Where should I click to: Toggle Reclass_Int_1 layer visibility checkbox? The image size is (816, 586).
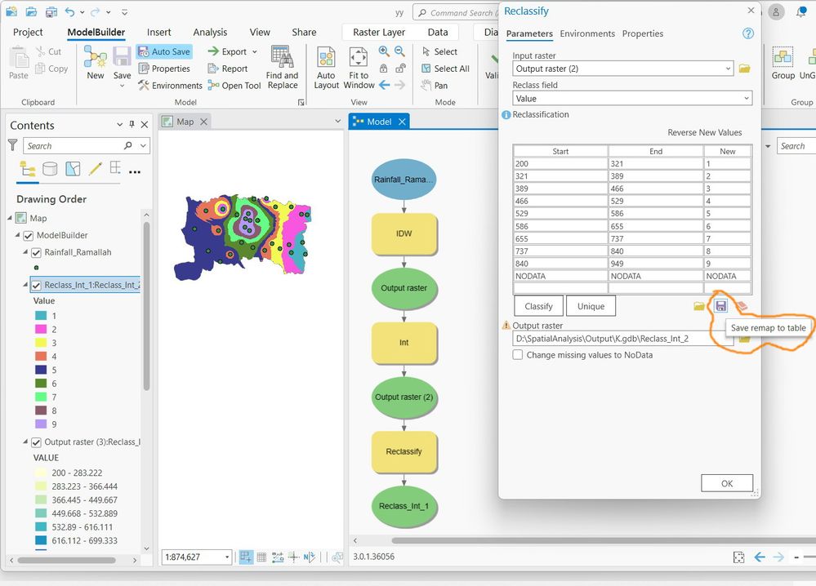36,285
